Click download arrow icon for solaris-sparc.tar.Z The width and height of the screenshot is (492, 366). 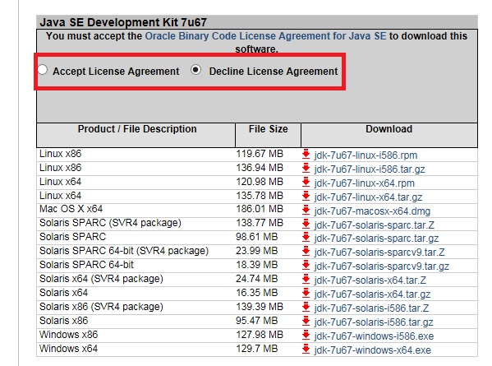[306, 225]
